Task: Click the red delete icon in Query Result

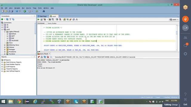Action: pos(48,57)
